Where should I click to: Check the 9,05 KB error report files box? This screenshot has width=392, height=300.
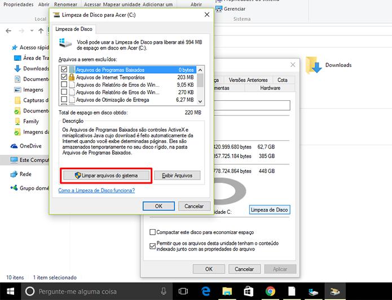(64, 84)
